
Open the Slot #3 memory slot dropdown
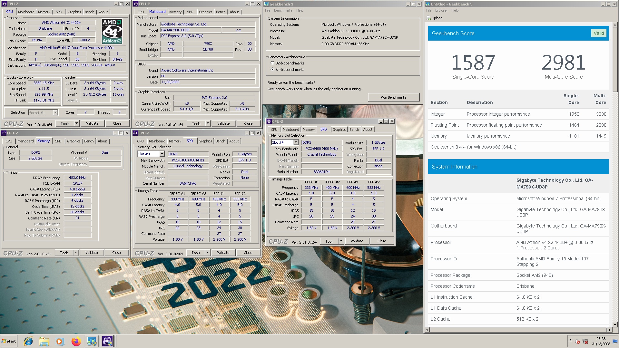(x=162, y=154)
